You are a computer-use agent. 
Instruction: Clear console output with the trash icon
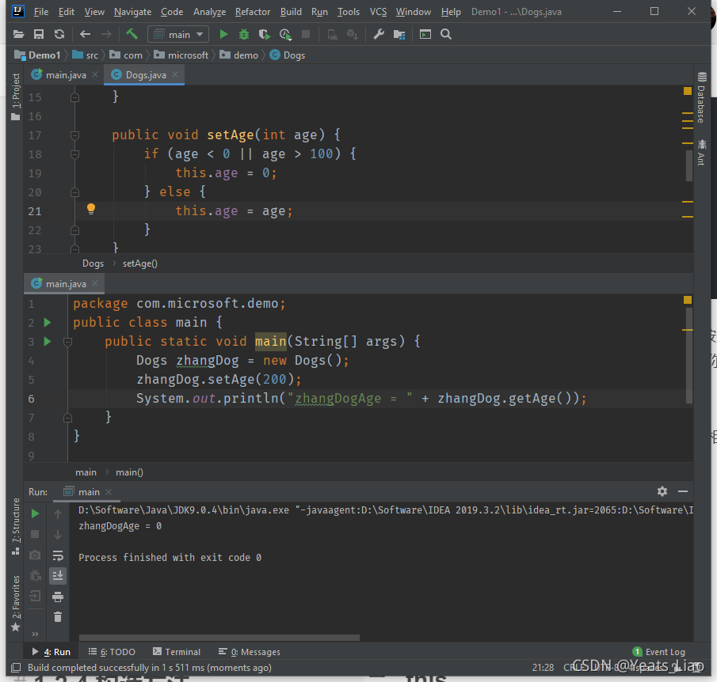click(x=58, y=616)
